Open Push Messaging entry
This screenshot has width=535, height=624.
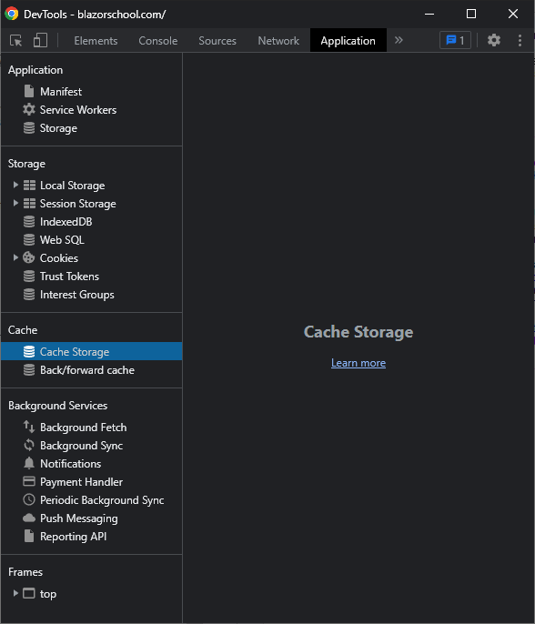click(x=79, y=518)
